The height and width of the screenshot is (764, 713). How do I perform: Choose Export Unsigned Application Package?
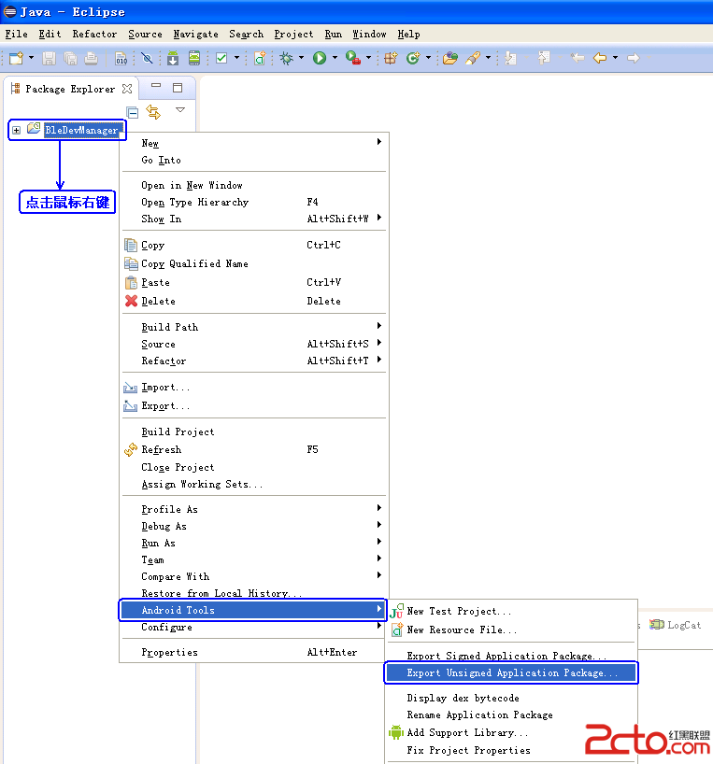coord(511,672)
